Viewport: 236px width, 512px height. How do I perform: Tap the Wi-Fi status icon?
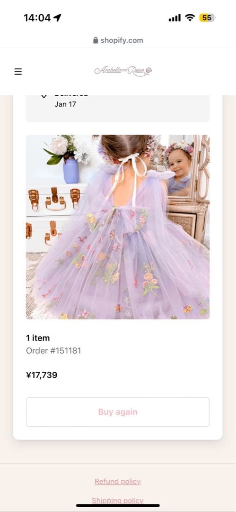tap(190, 18)
